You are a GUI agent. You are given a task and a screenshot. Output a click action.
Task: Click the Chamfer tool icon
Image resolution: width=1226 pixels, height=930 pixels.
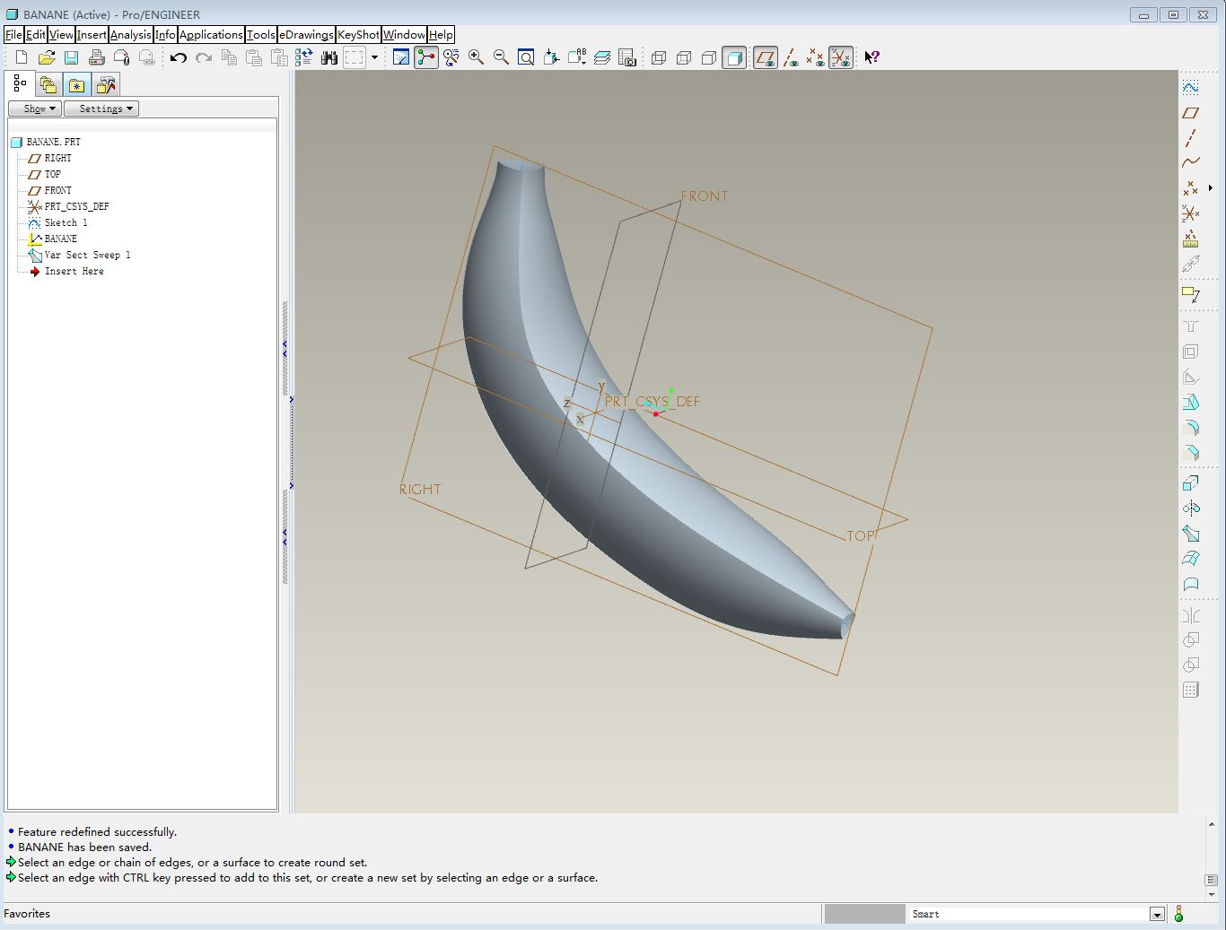point(1191,452)
